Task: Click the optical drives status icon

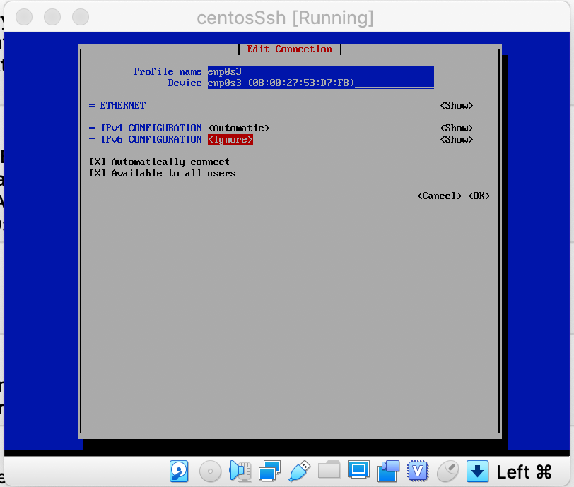Action: tap(209, 471)
